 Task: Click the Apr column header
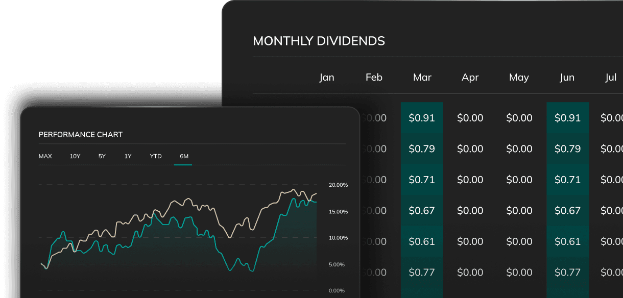click(x=470, y=78)
